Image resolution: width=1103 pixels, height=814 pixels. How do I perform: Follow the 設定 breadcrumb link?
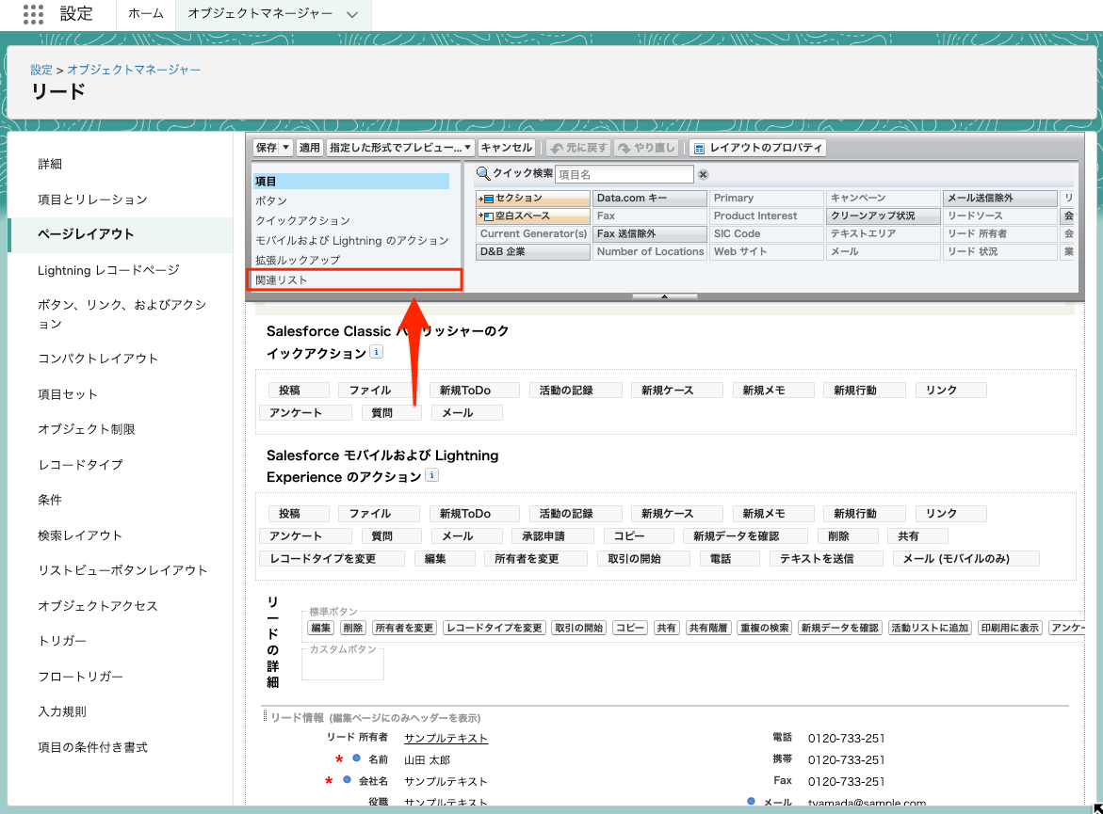click(x=41, y=70)
